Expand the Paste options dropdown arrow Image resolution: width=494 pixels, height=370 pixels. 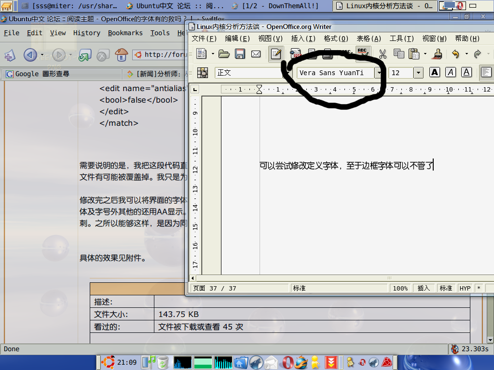425,54
